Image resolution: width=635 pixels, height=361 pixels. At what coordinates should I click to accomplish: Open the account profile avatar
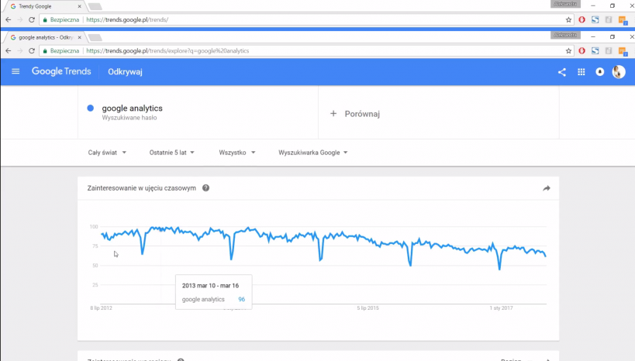tap(619, 72)
